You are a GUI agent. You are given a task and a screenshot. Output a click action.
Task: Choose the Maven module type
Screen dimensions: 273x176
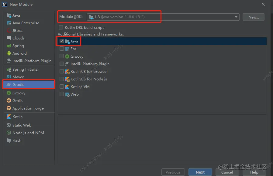[x=29, y=77]
